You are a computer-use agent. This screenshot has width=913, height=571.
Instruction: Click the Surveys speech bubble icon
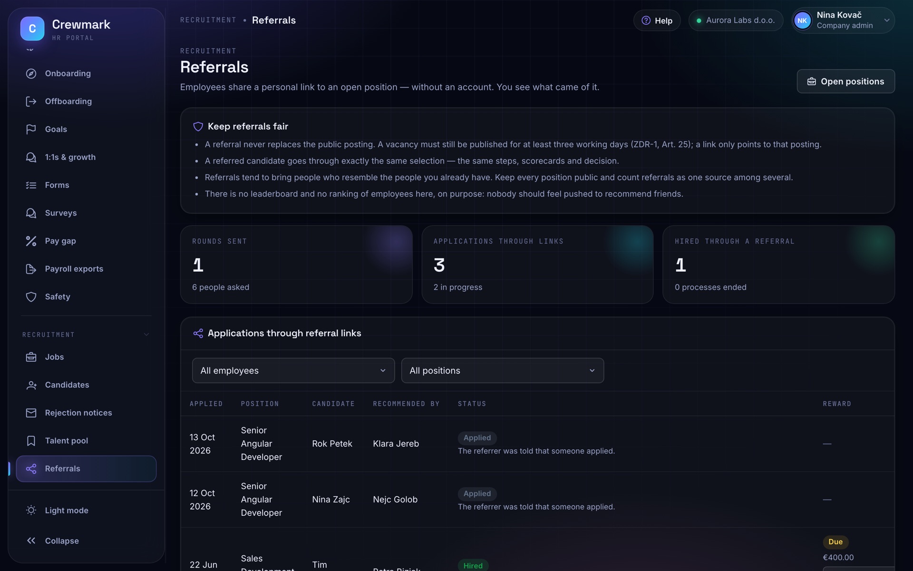tap(31, 213)
